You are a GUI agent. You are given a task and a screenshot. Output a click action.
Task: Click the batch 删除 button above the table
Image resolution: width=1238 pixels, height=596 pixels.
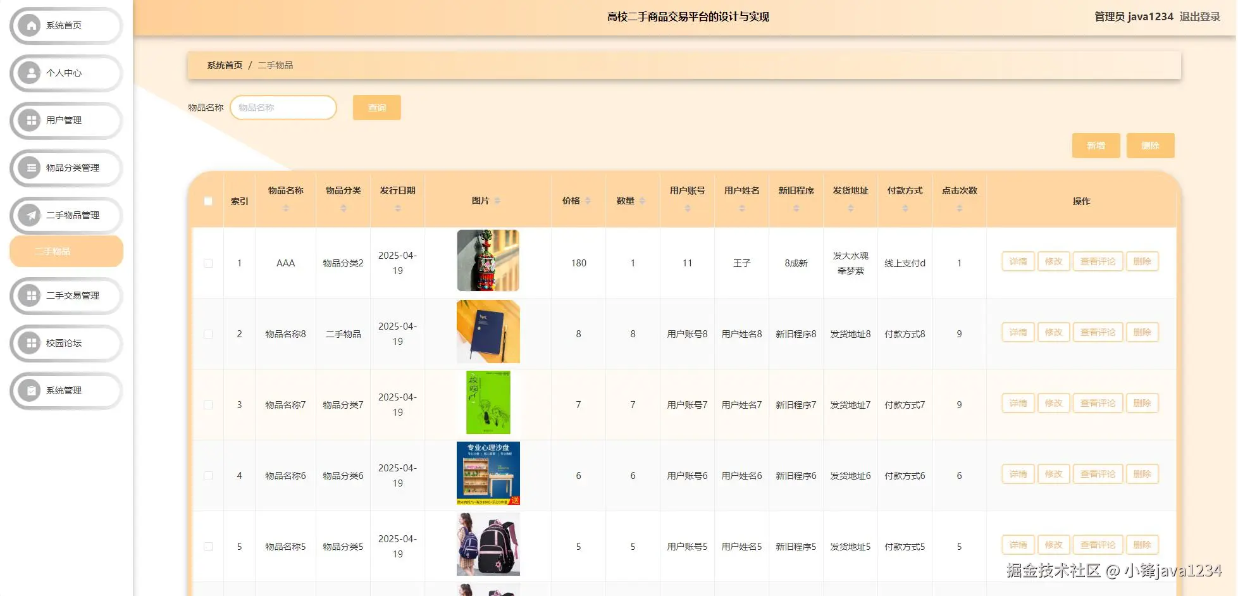(1150, 146)
